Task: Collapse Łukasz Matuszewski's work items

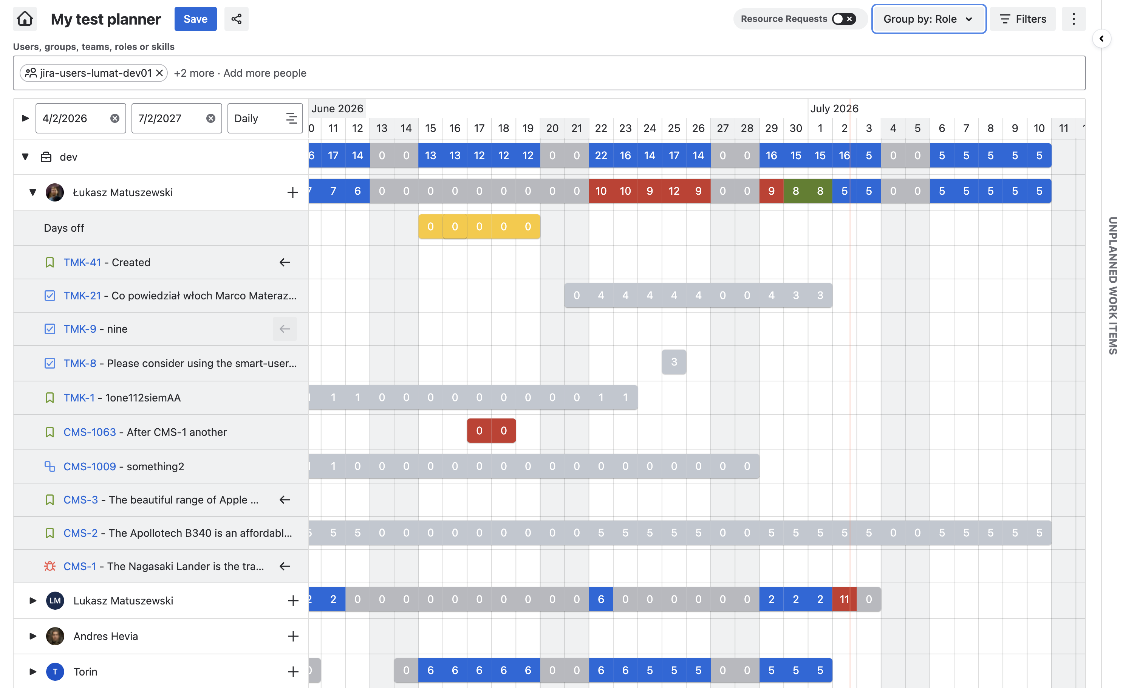Action: click(x=32, y=192)
